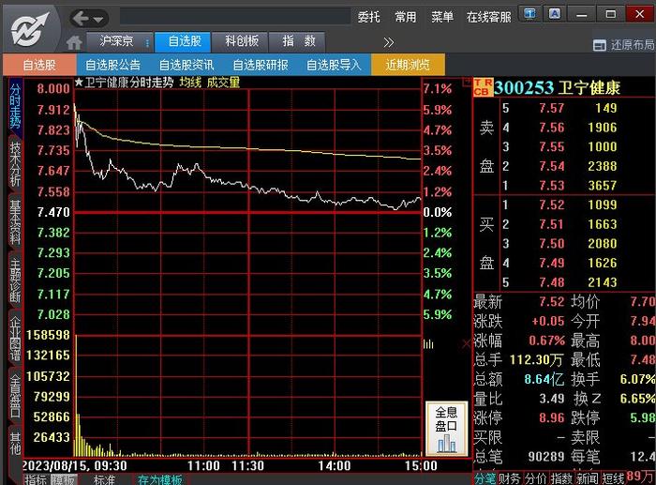Toggle the 均线 legend label
656x485 pixels.
(x=190, y=83)
